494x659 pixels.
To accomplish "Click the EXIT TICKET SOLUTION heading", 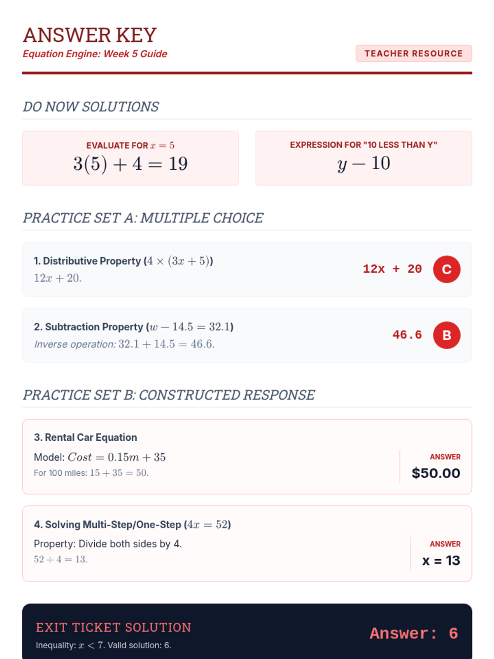I will point(114,627).
